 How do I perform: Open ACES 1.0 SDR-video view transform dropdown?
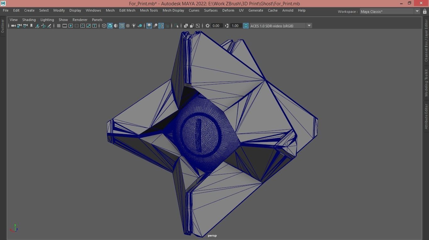[x=278, y=26]
